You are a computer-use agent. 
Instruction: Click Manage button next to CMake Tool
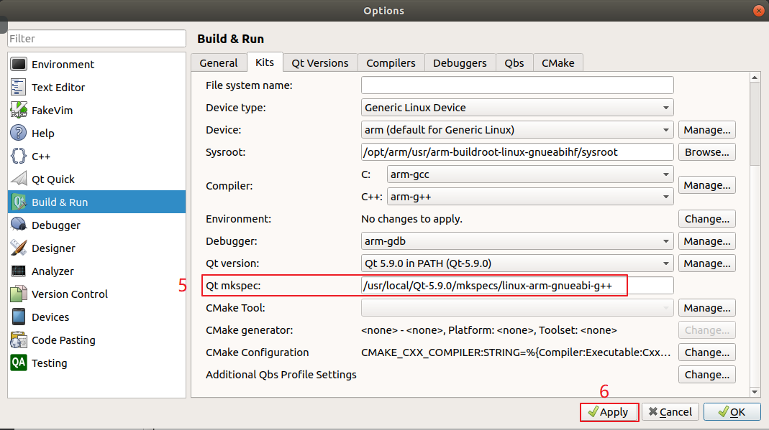pos(706,308)
